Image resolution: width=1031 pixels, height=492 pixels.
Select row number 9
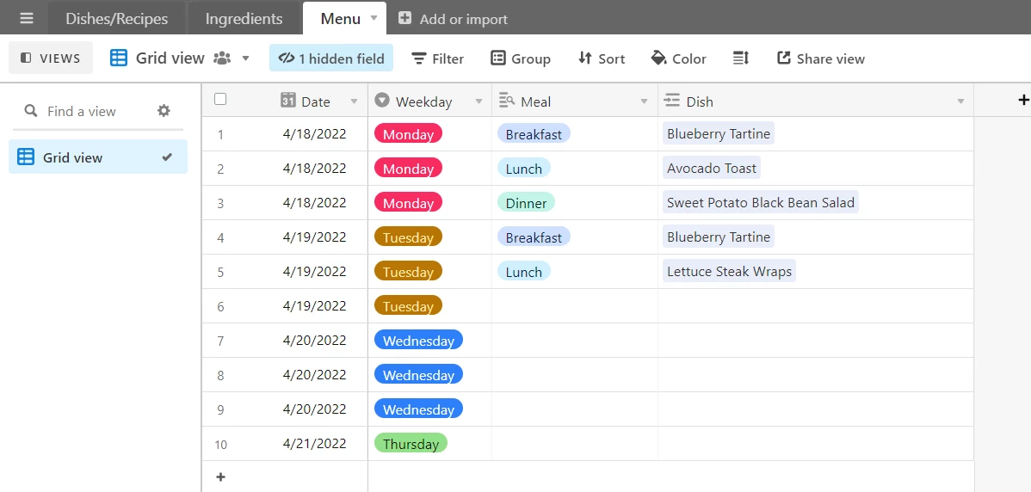click(220, 409)
